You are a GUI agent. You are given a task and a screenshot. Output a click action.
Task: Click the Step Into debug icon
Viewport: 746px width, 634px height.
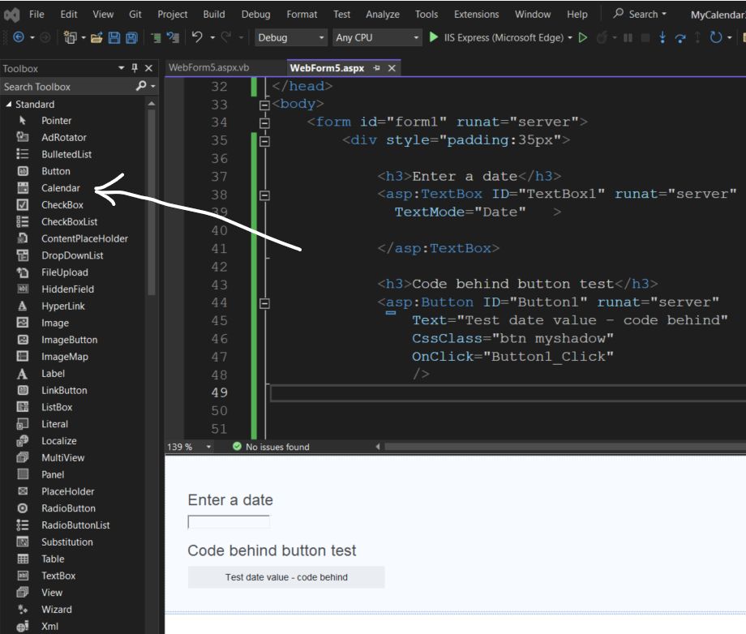[x=662, y=37]
